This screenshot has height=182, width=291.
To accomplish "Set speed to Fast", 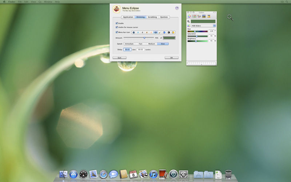I will click(140, 44).
